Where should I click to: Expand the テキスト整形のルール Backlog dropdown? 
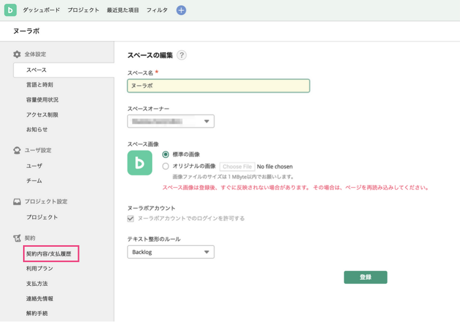pos(171,252)
